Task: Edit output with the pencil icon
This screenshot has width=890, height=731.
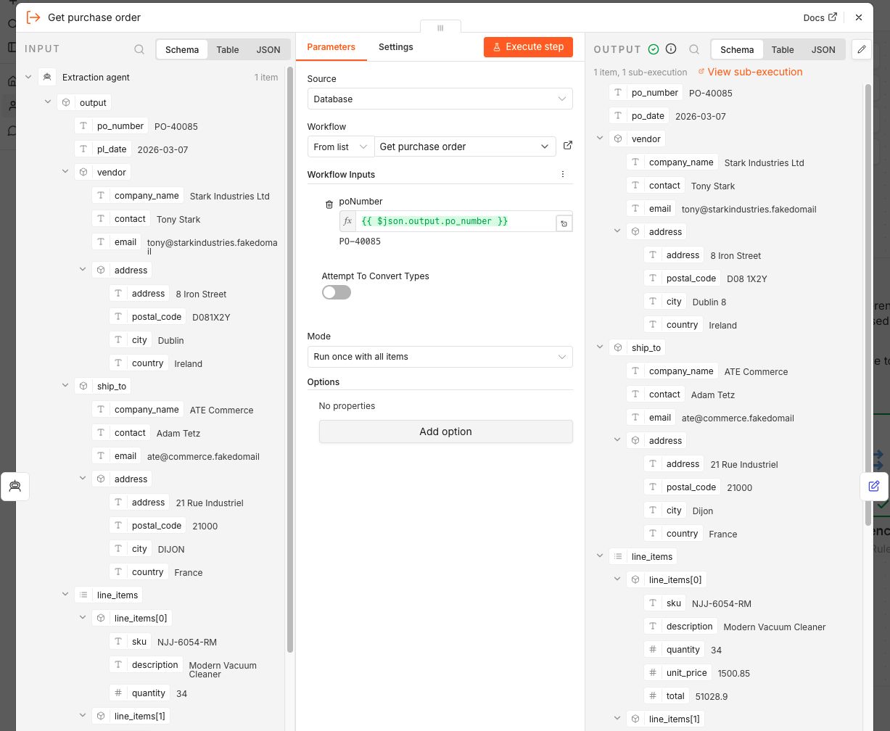Action: click(x=862, y=49)
